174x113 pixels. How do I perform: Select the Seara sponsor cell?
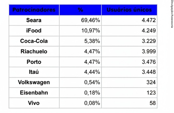34,20
